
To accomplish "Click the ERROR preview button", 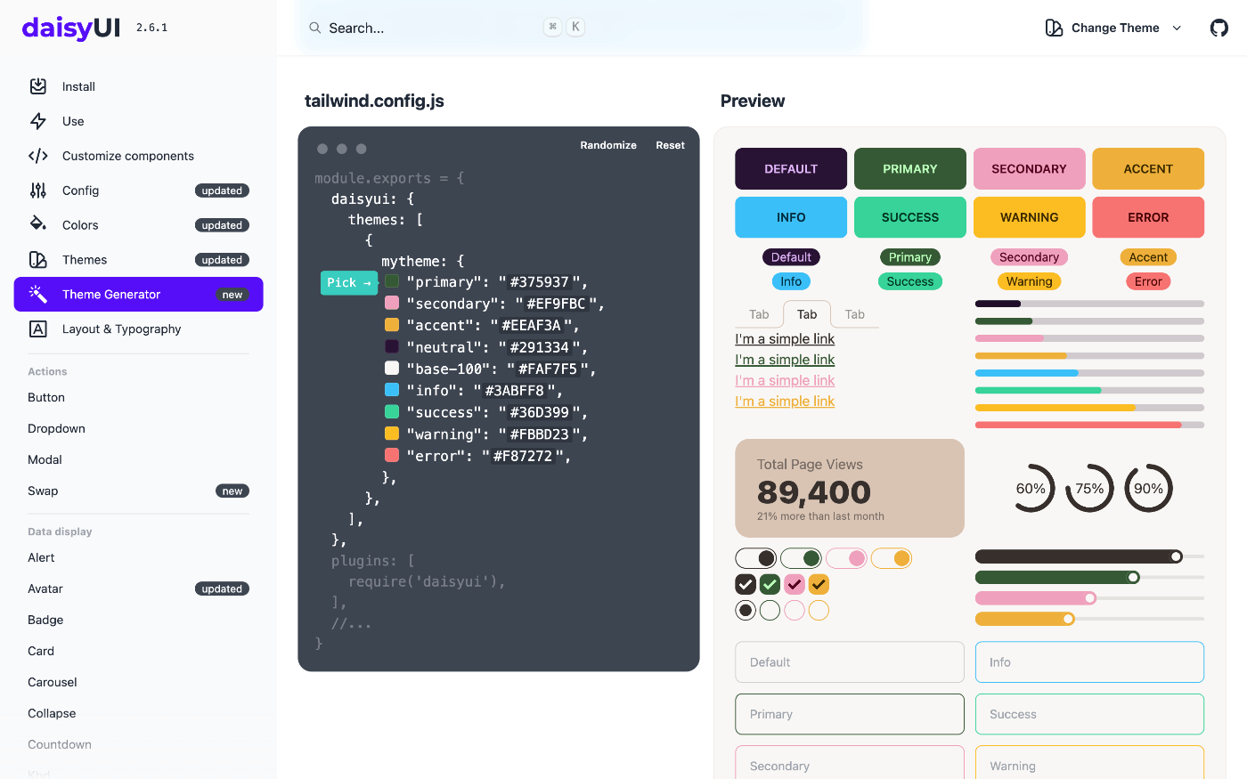I will pyautogui.click(x=1148, y=217).
